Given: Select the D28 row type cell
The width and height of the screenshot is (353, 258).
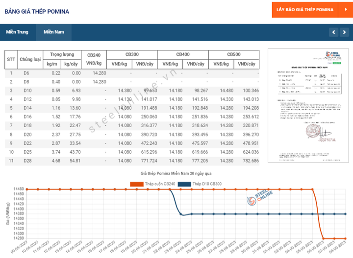Looking at the screenshot, I should (27, 161).
